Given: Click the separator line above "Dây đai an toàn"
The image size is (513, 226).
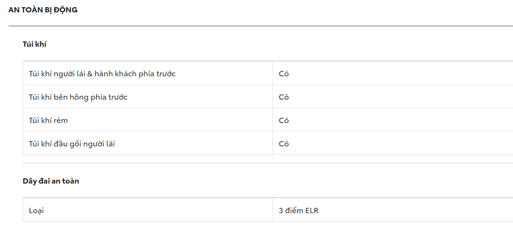Looking at the screenshot, I should pos(268,163).
